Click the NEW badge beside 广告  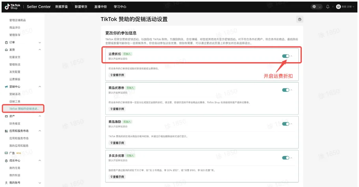tap(19, 153)
